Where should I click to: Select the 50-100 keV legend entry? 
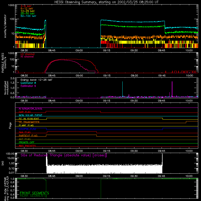28,16
